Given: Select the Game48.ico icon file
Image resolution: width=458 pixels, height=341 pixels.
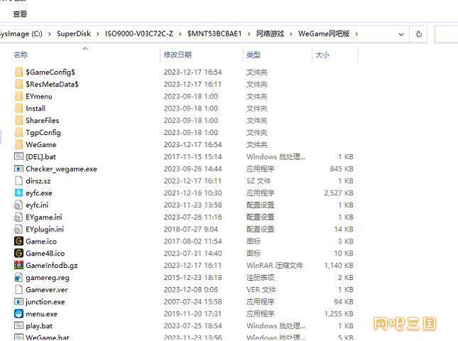Looking at the screenshot, I should 18,254.
